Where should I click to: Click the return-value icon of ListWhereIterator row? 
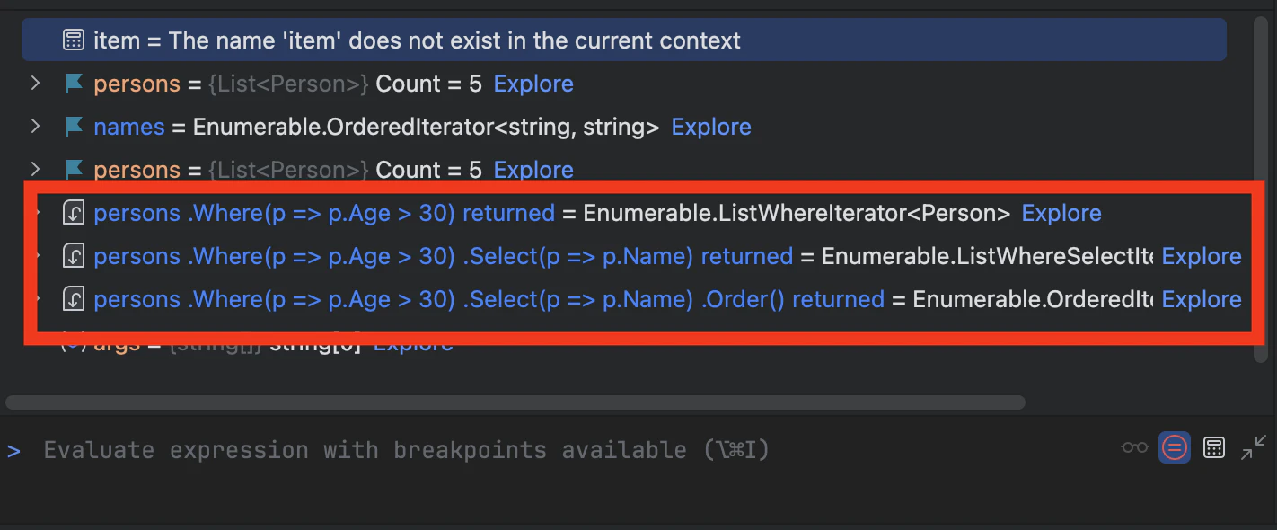tap(74, 213)
